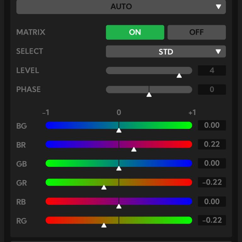Click the GR value field -0.22
The width and height of the screenshot is (242, 242).
(x=212, y=182)
